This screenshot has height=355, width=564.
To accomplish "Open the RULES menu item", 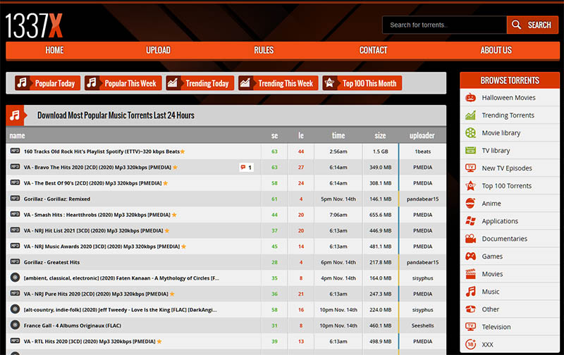I will point(264,50).
